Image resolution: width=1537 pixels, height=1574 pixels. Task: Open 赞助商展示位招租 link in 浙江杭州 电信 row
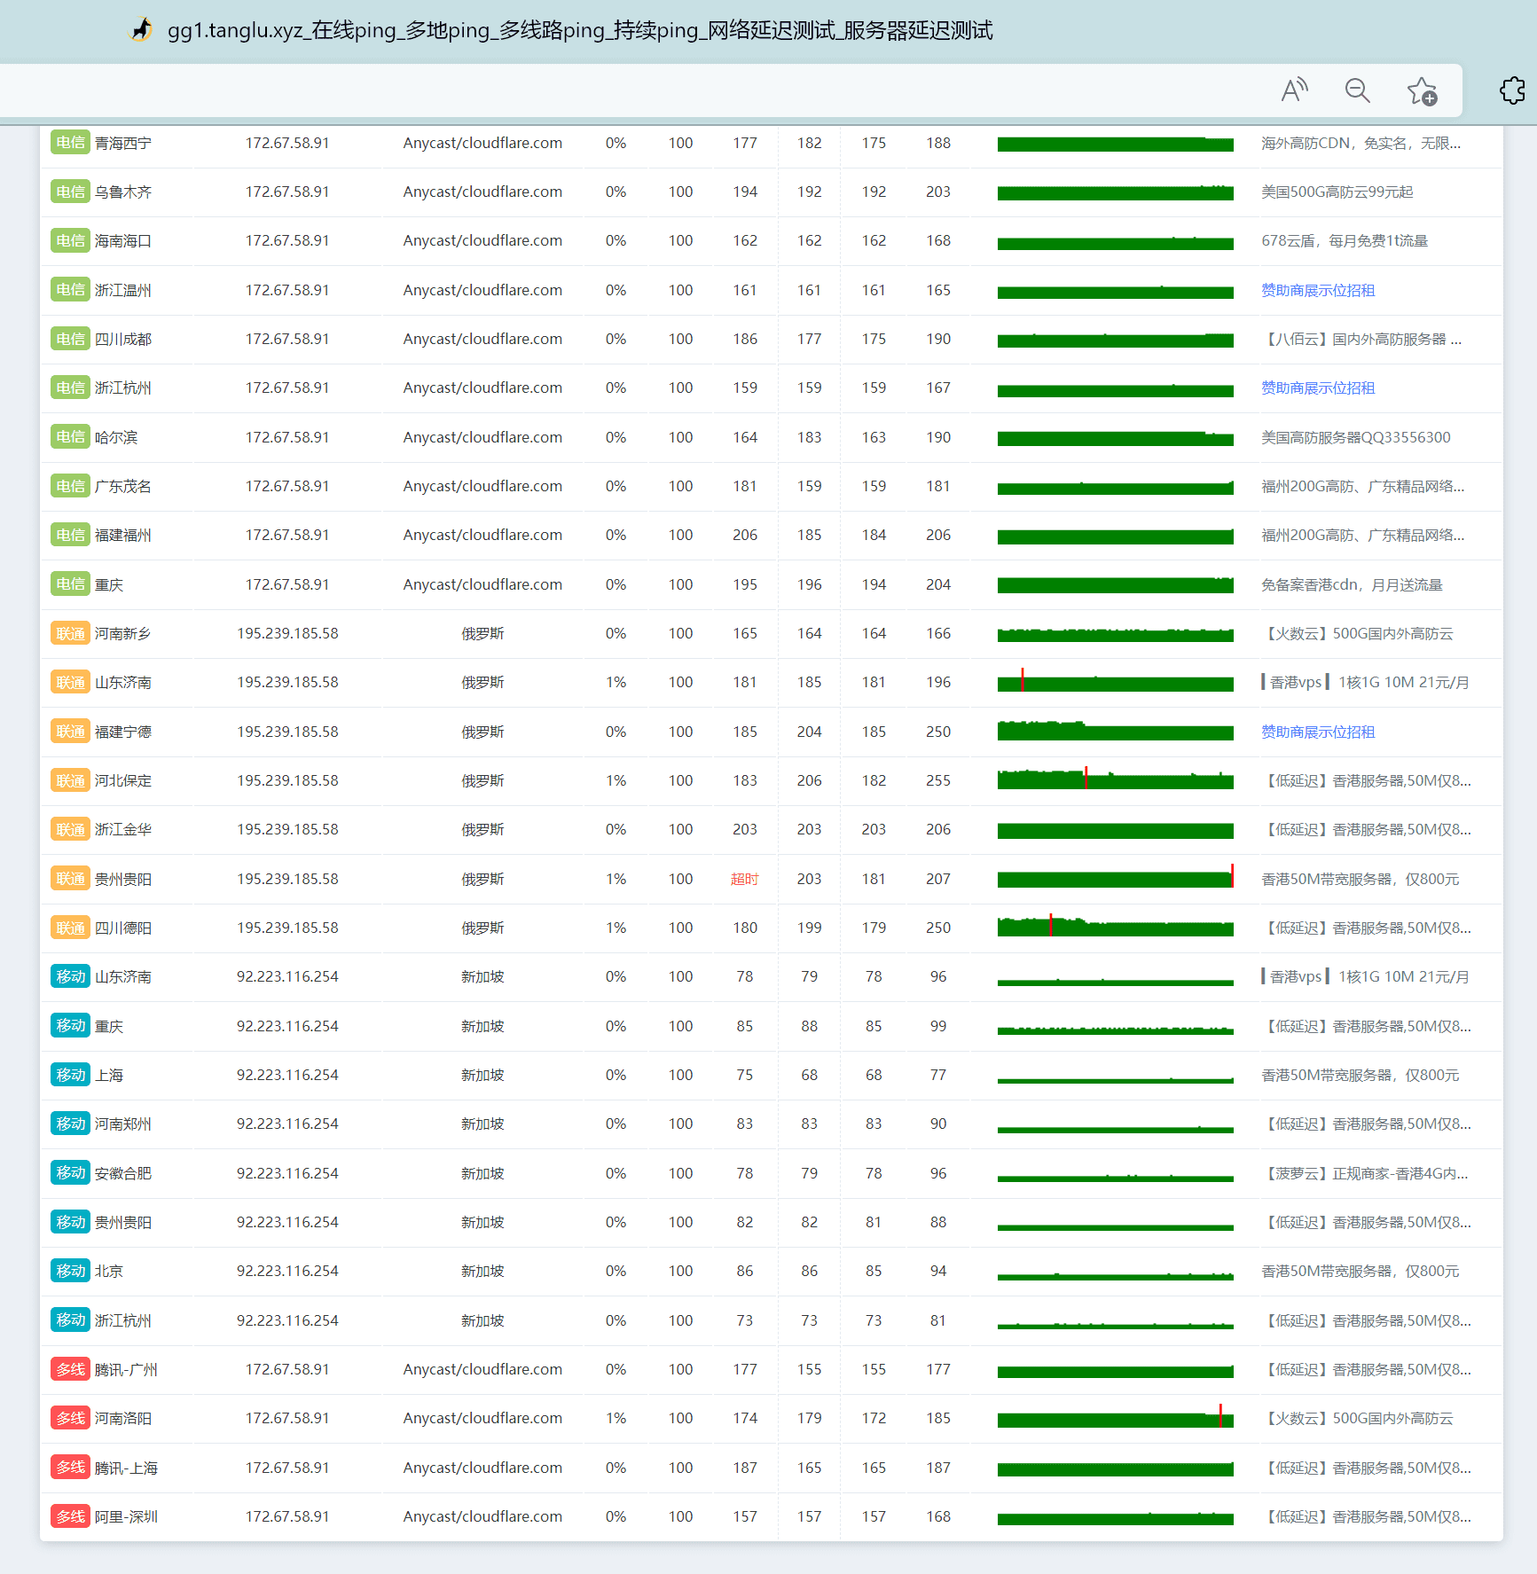1318,388
